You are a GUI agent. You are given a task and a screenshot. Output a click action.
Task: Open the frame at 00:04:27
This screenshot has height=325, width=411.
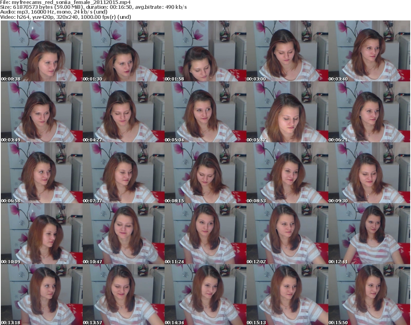[x=124, y=112]
